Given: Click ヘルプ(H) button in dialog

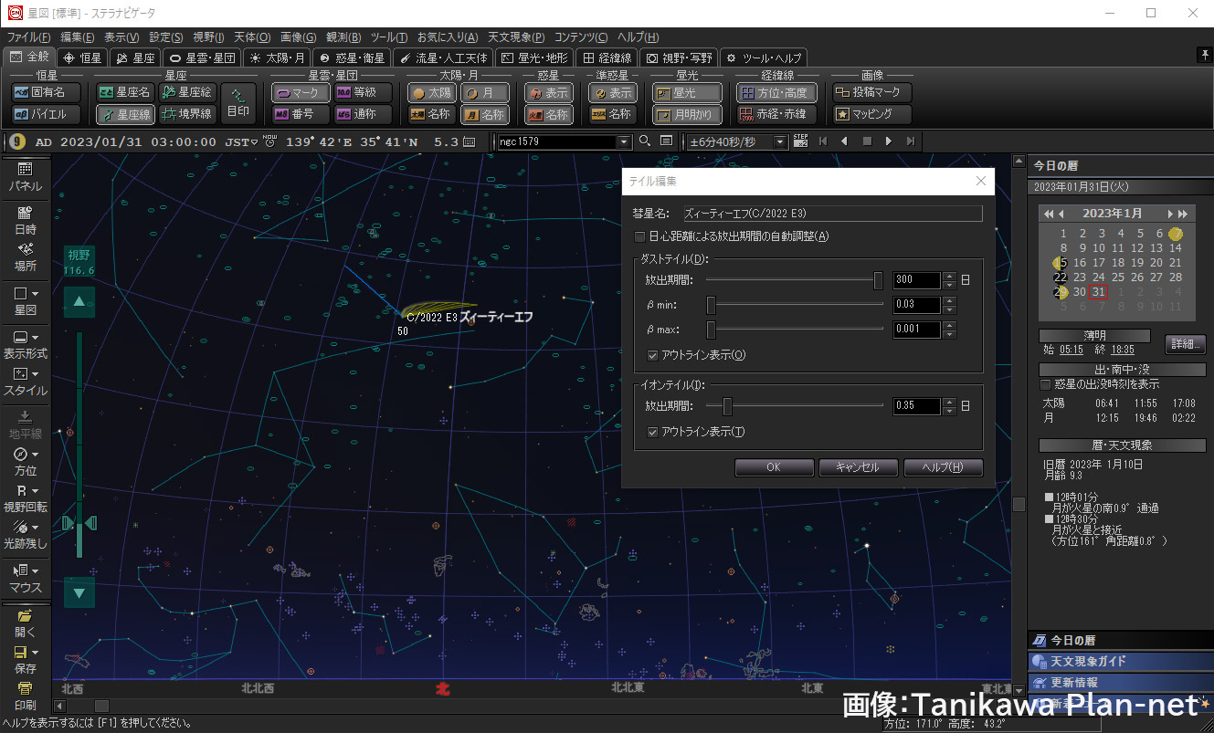Looking at the screenshot, I should click(943, 467).
